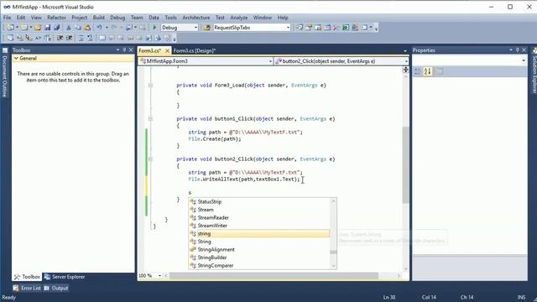Open the Error List tab

point(27,289)
